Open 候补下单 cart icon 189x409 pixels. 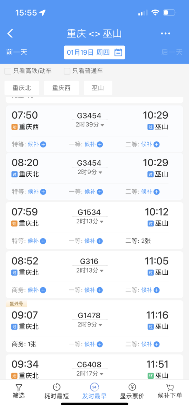[170, 387]
